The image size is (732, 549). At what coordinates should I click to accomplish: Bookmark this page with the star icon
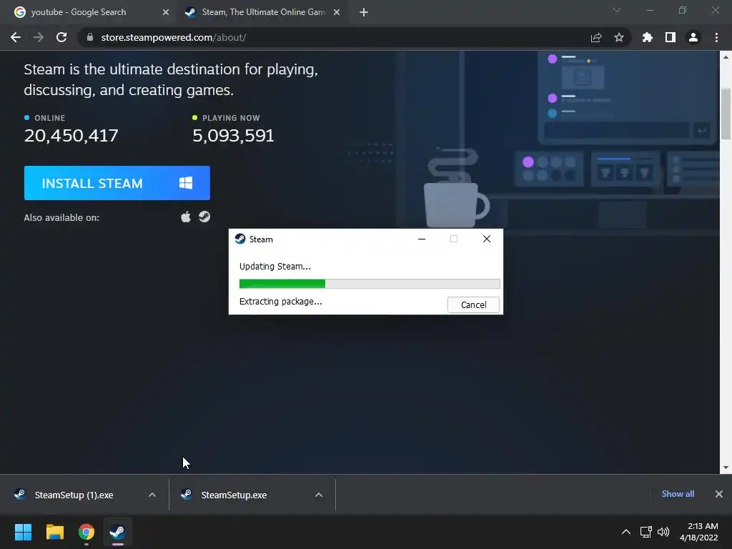(x=619, y=37)
